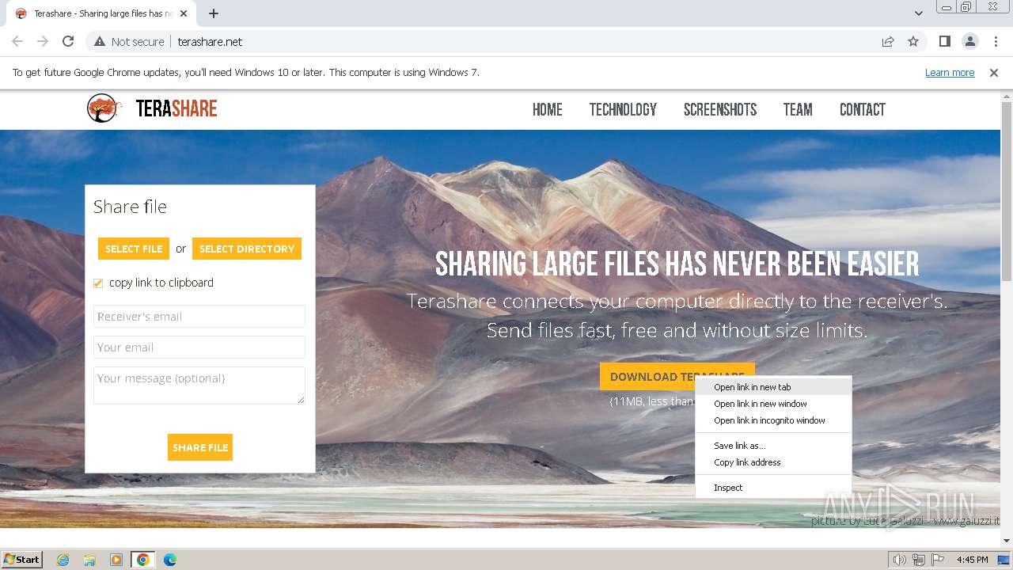
Task: Open the Not secure site info
Action: pyautogui.click(x=129, y=41)
